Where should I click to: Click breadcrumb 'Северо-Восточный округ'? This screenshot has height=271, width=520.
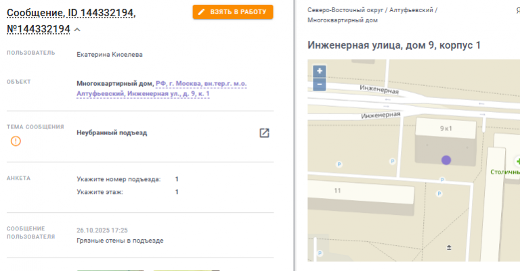(345, 10)
